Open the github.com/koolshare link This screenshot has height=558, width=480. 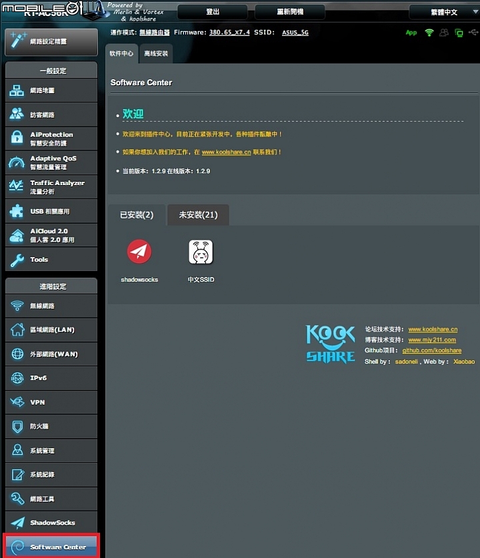(432, 350)
